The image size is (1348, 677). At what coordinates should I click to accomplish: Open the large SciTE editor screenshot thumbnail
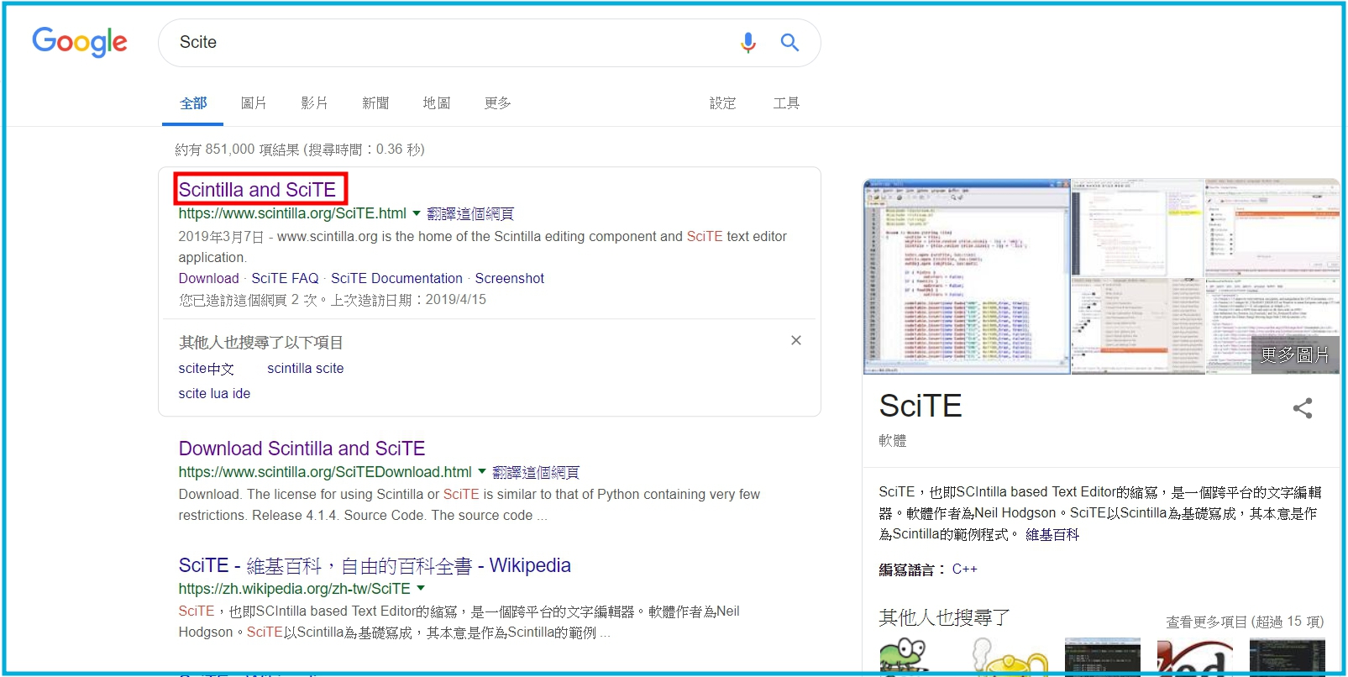967,276
